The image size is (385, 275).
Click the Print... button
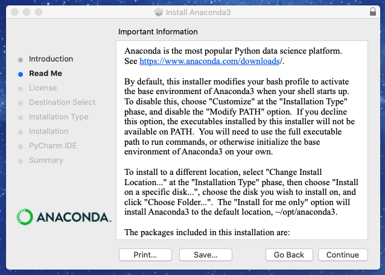click(145, 254)
